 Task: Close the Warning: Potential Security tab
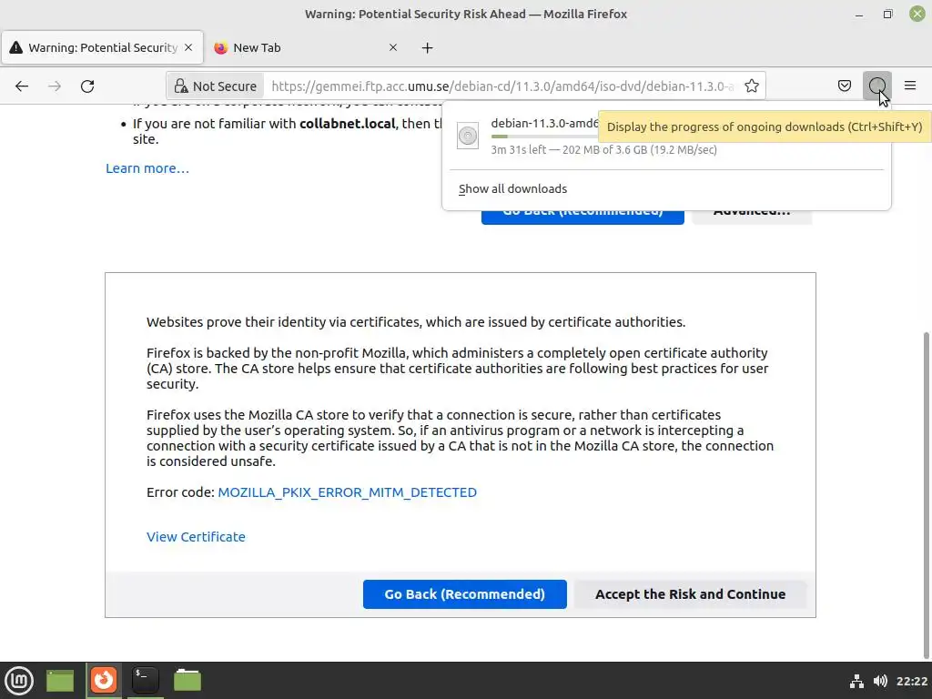188,47
